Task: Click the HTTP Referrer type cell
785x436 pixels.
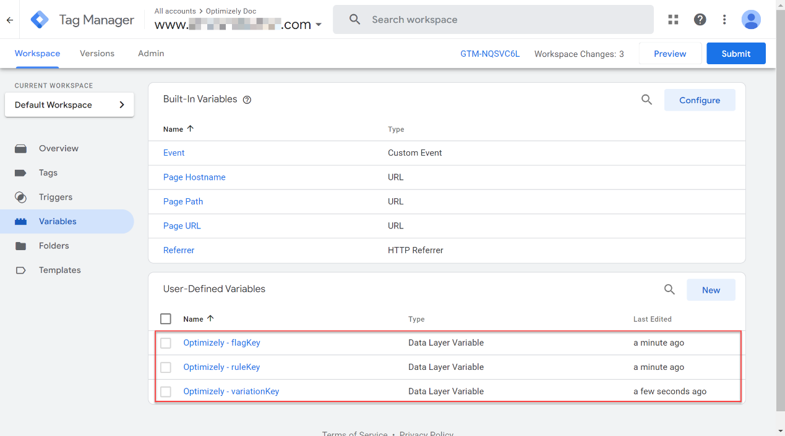Action: coord(416,250)
